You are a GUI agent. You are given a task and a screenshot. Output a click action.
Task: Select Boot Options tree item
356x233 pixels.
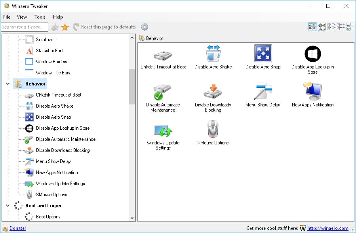click(48, 217)
